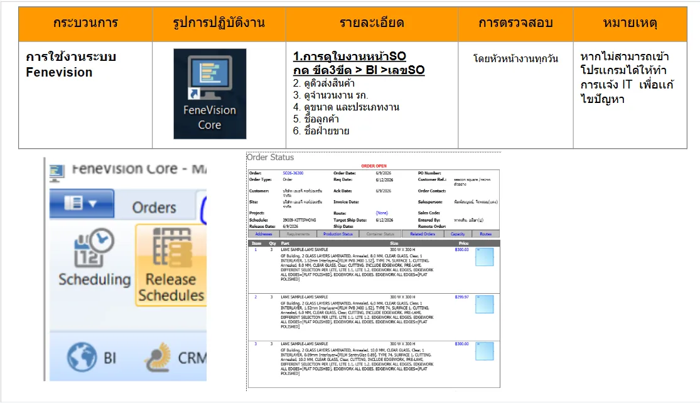Open the blue application menu dropdown
The height and width of the screenshot is (403, 700).
(82, 203)
